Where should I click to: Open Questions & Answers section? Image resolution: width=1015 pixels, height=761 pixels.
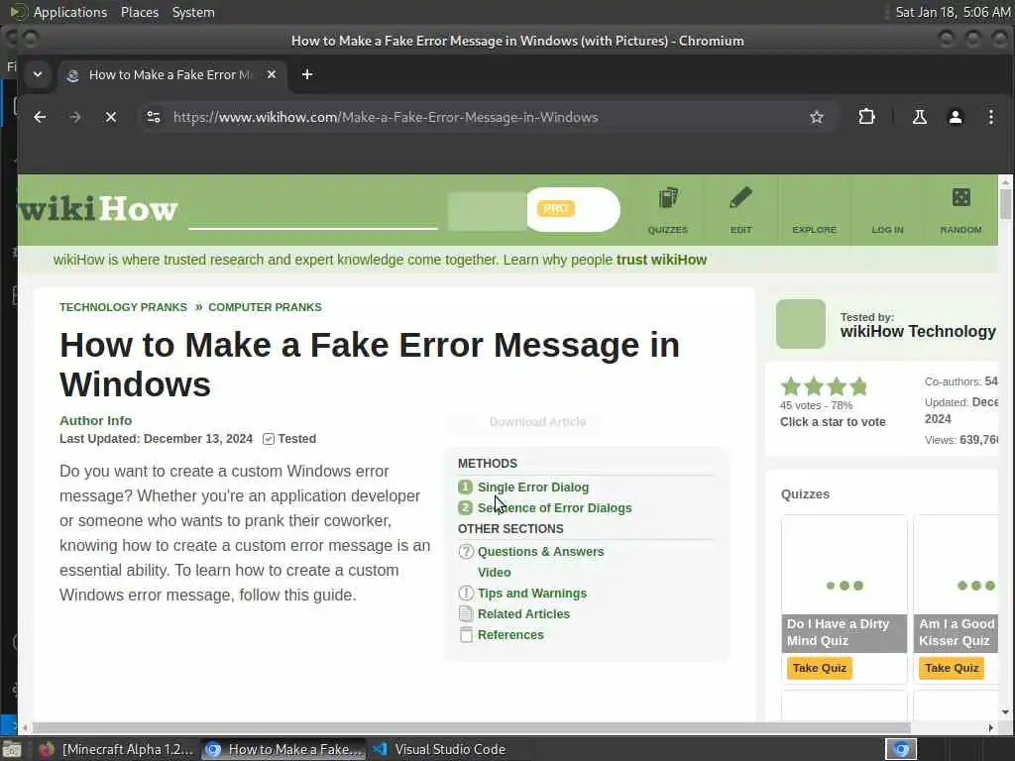click(540, 551)
